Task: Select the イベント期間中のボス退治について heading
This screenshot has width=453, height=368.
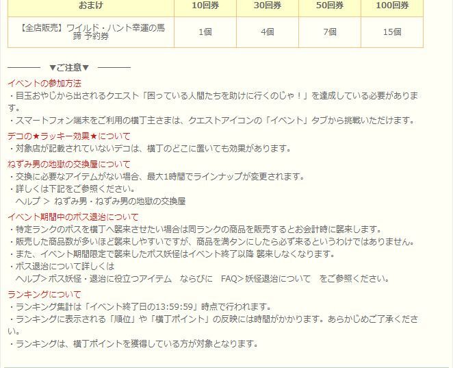Action: click(x=73, y=217)
